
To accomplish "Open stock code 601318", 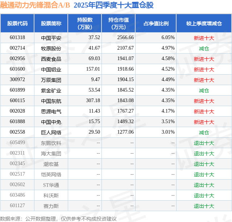I will [x=17, y=37].
